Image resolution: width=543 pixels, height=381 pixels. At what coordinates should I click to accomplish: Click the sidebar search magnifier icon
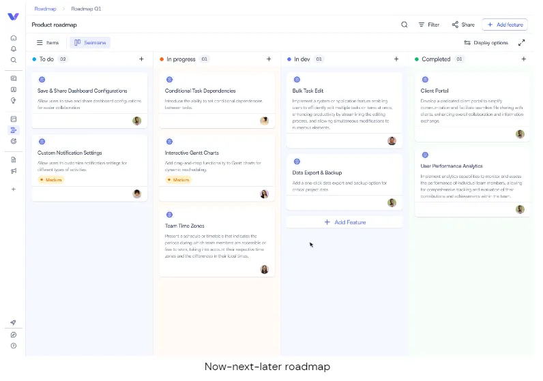point(14,60)
